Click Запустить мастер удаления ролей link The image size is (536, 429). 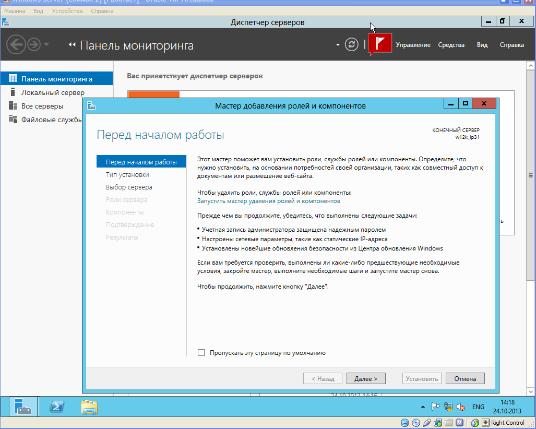(x=269, y=201)
